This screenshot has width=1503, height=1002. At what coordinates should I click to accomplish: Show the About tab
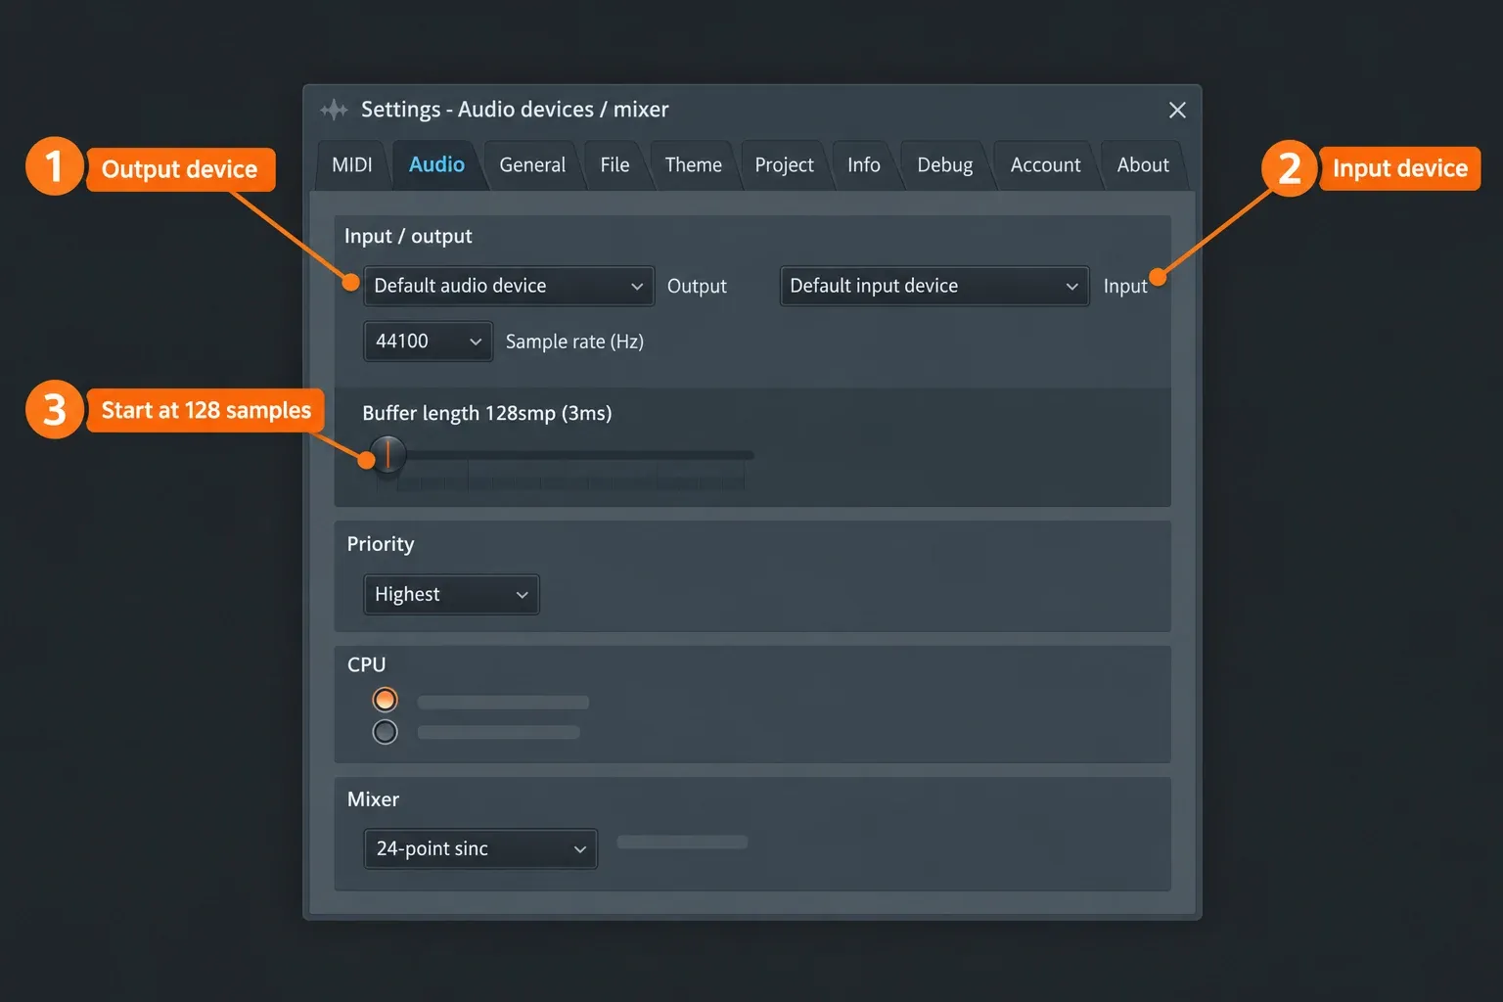click(x=1143, y=165)
